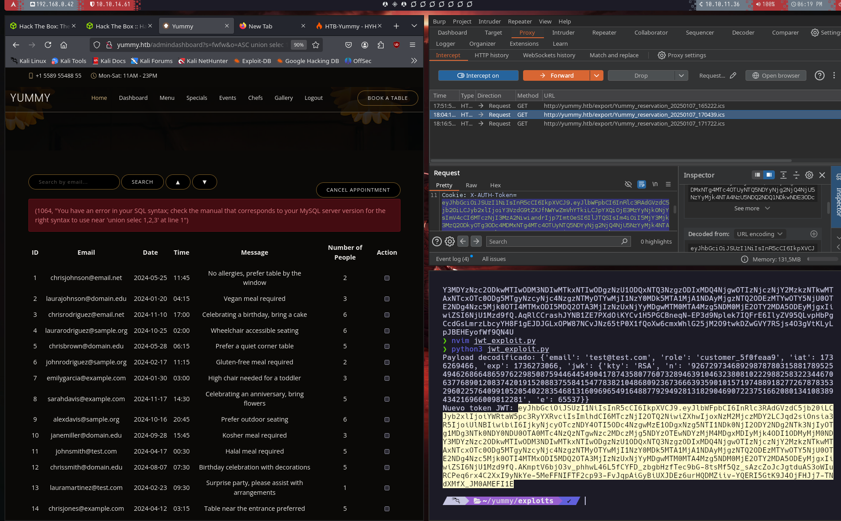
Task: Open the Decoder tab in Burp
Action: pyautogui.click(x=743, y=32)
